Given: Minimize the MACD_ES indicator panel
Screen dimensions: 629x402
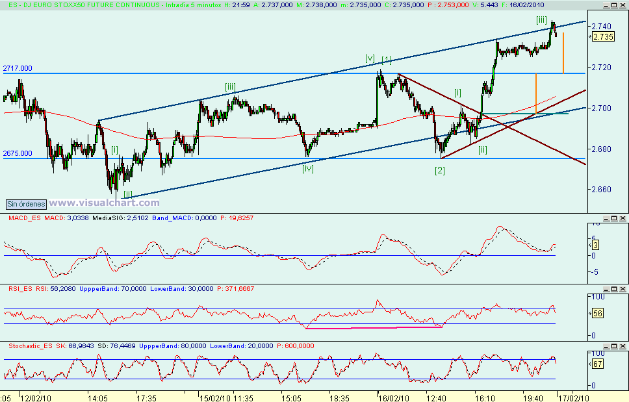Looking at the screenshot, I should (606, 218).
